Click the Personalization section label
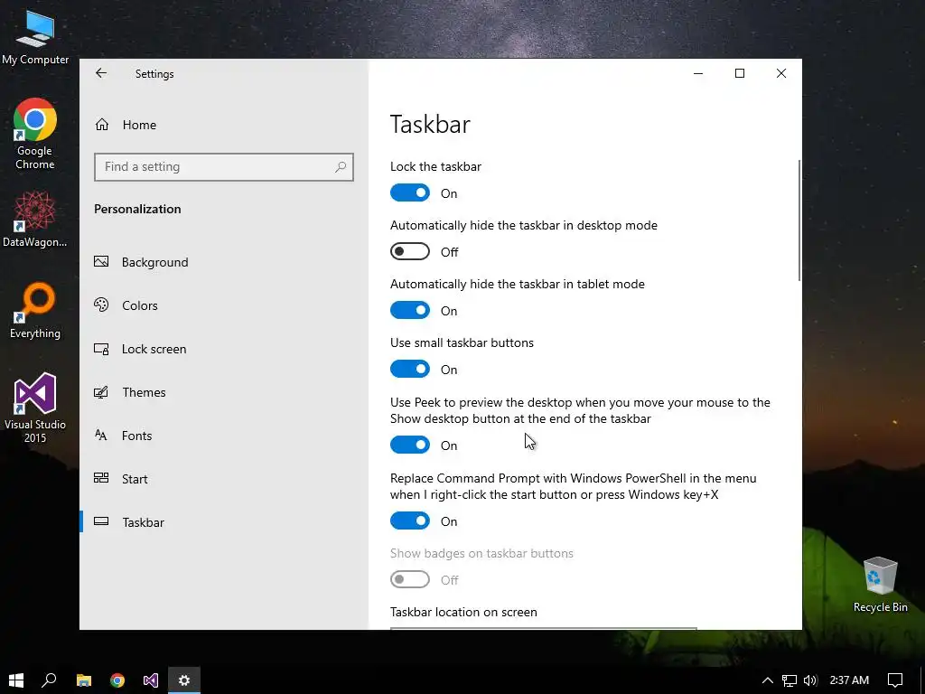925x694 pixels. 137,209
